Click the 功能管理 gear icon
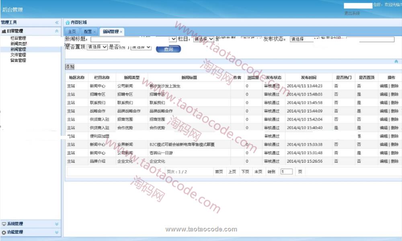The image size is (402, 241). [4, 232]
